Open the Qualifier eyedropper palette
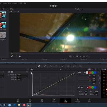 pyautogui.click(x=45, y=66)
